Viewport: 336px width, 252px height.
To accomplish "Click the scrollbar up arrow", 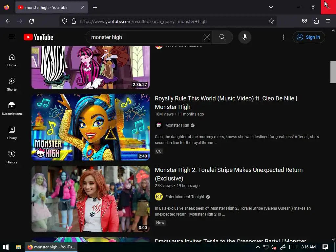I will [x=333, y=31].
